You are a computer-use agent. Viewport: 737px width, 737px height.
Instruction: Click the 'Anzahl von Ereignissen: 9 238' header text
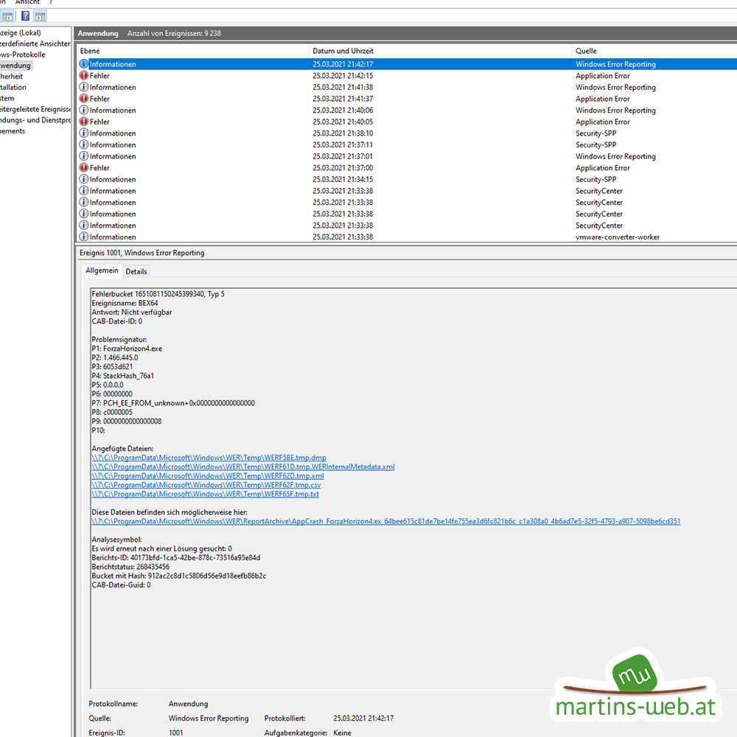(x=174, y=33)
